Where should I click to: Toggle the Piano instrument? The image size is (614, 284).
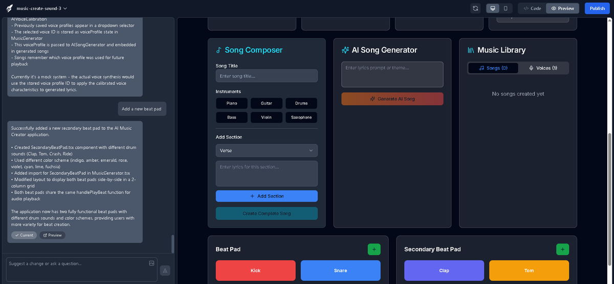pyautogui.click(x=232, y=103)
